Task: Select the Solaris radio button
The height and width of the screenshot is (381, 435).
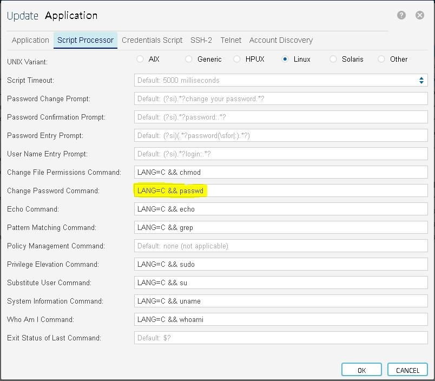Action: pyautogui.click(x=333, y=59)
